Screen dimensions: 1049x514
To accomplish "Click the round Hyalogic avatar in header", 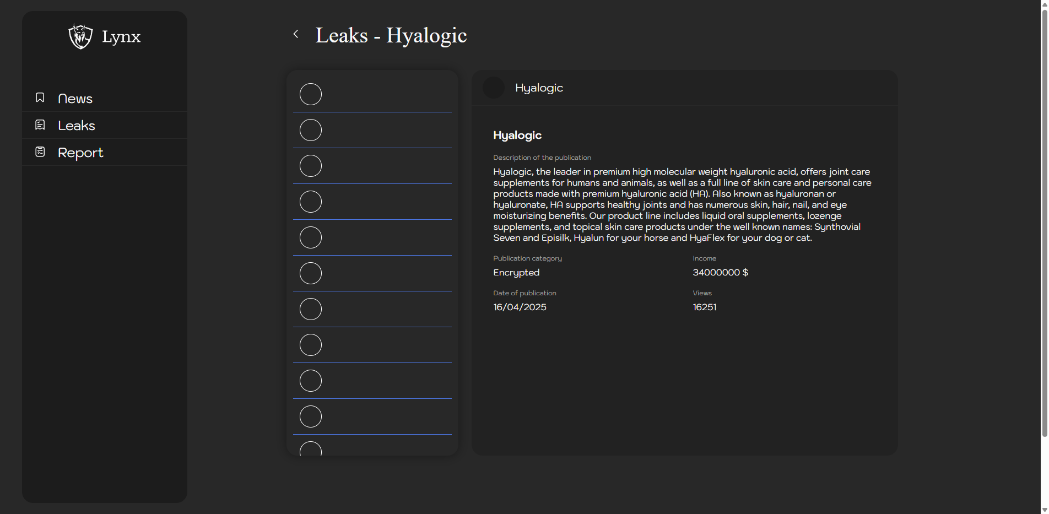I will pos(493,88).
